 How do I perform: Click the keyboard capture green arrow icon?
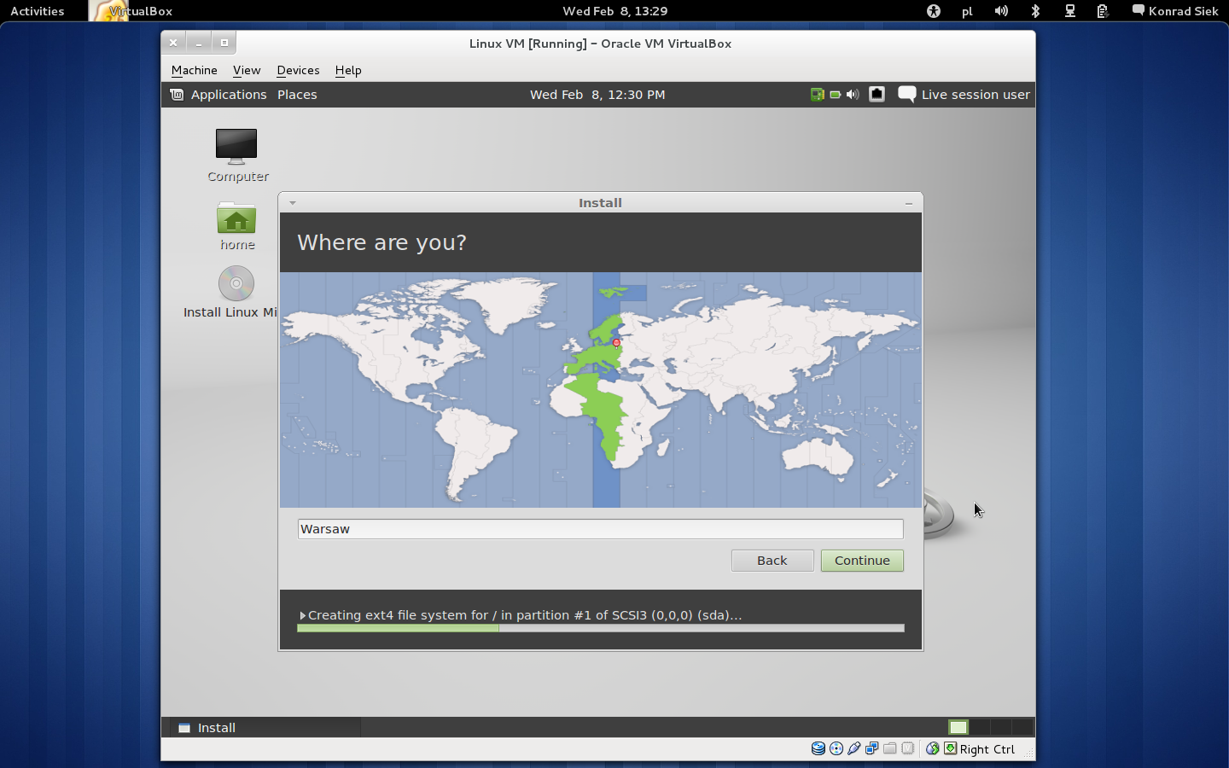(950, 748)
